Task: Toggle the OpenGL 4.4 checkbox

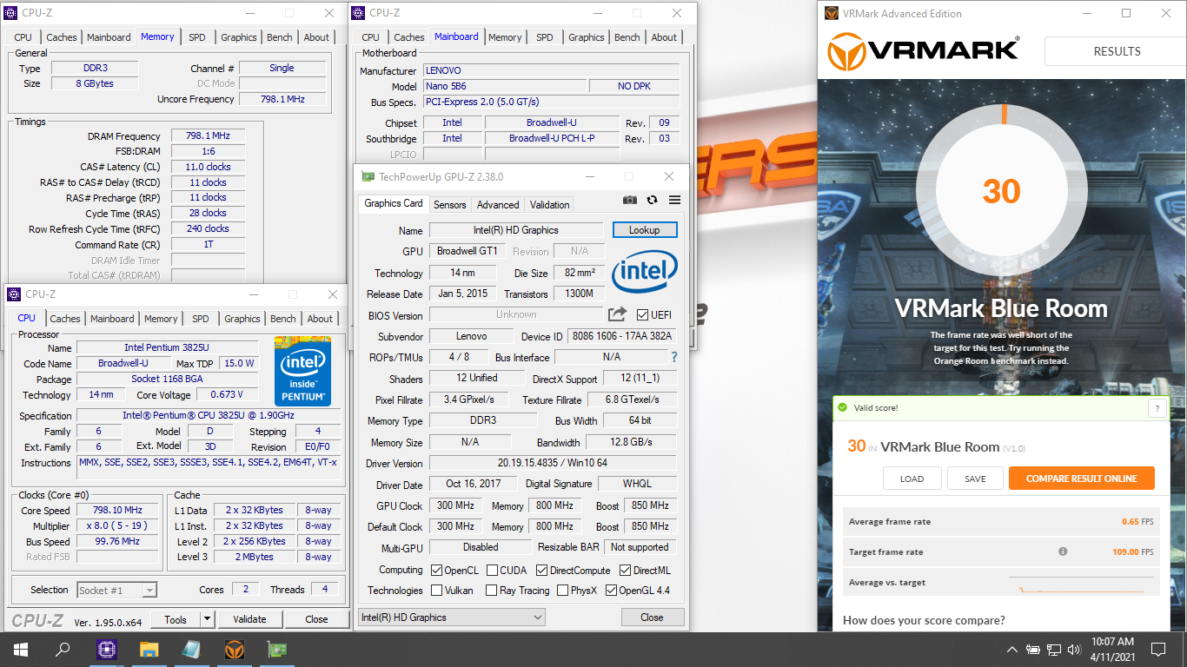Action: point(611,591)
